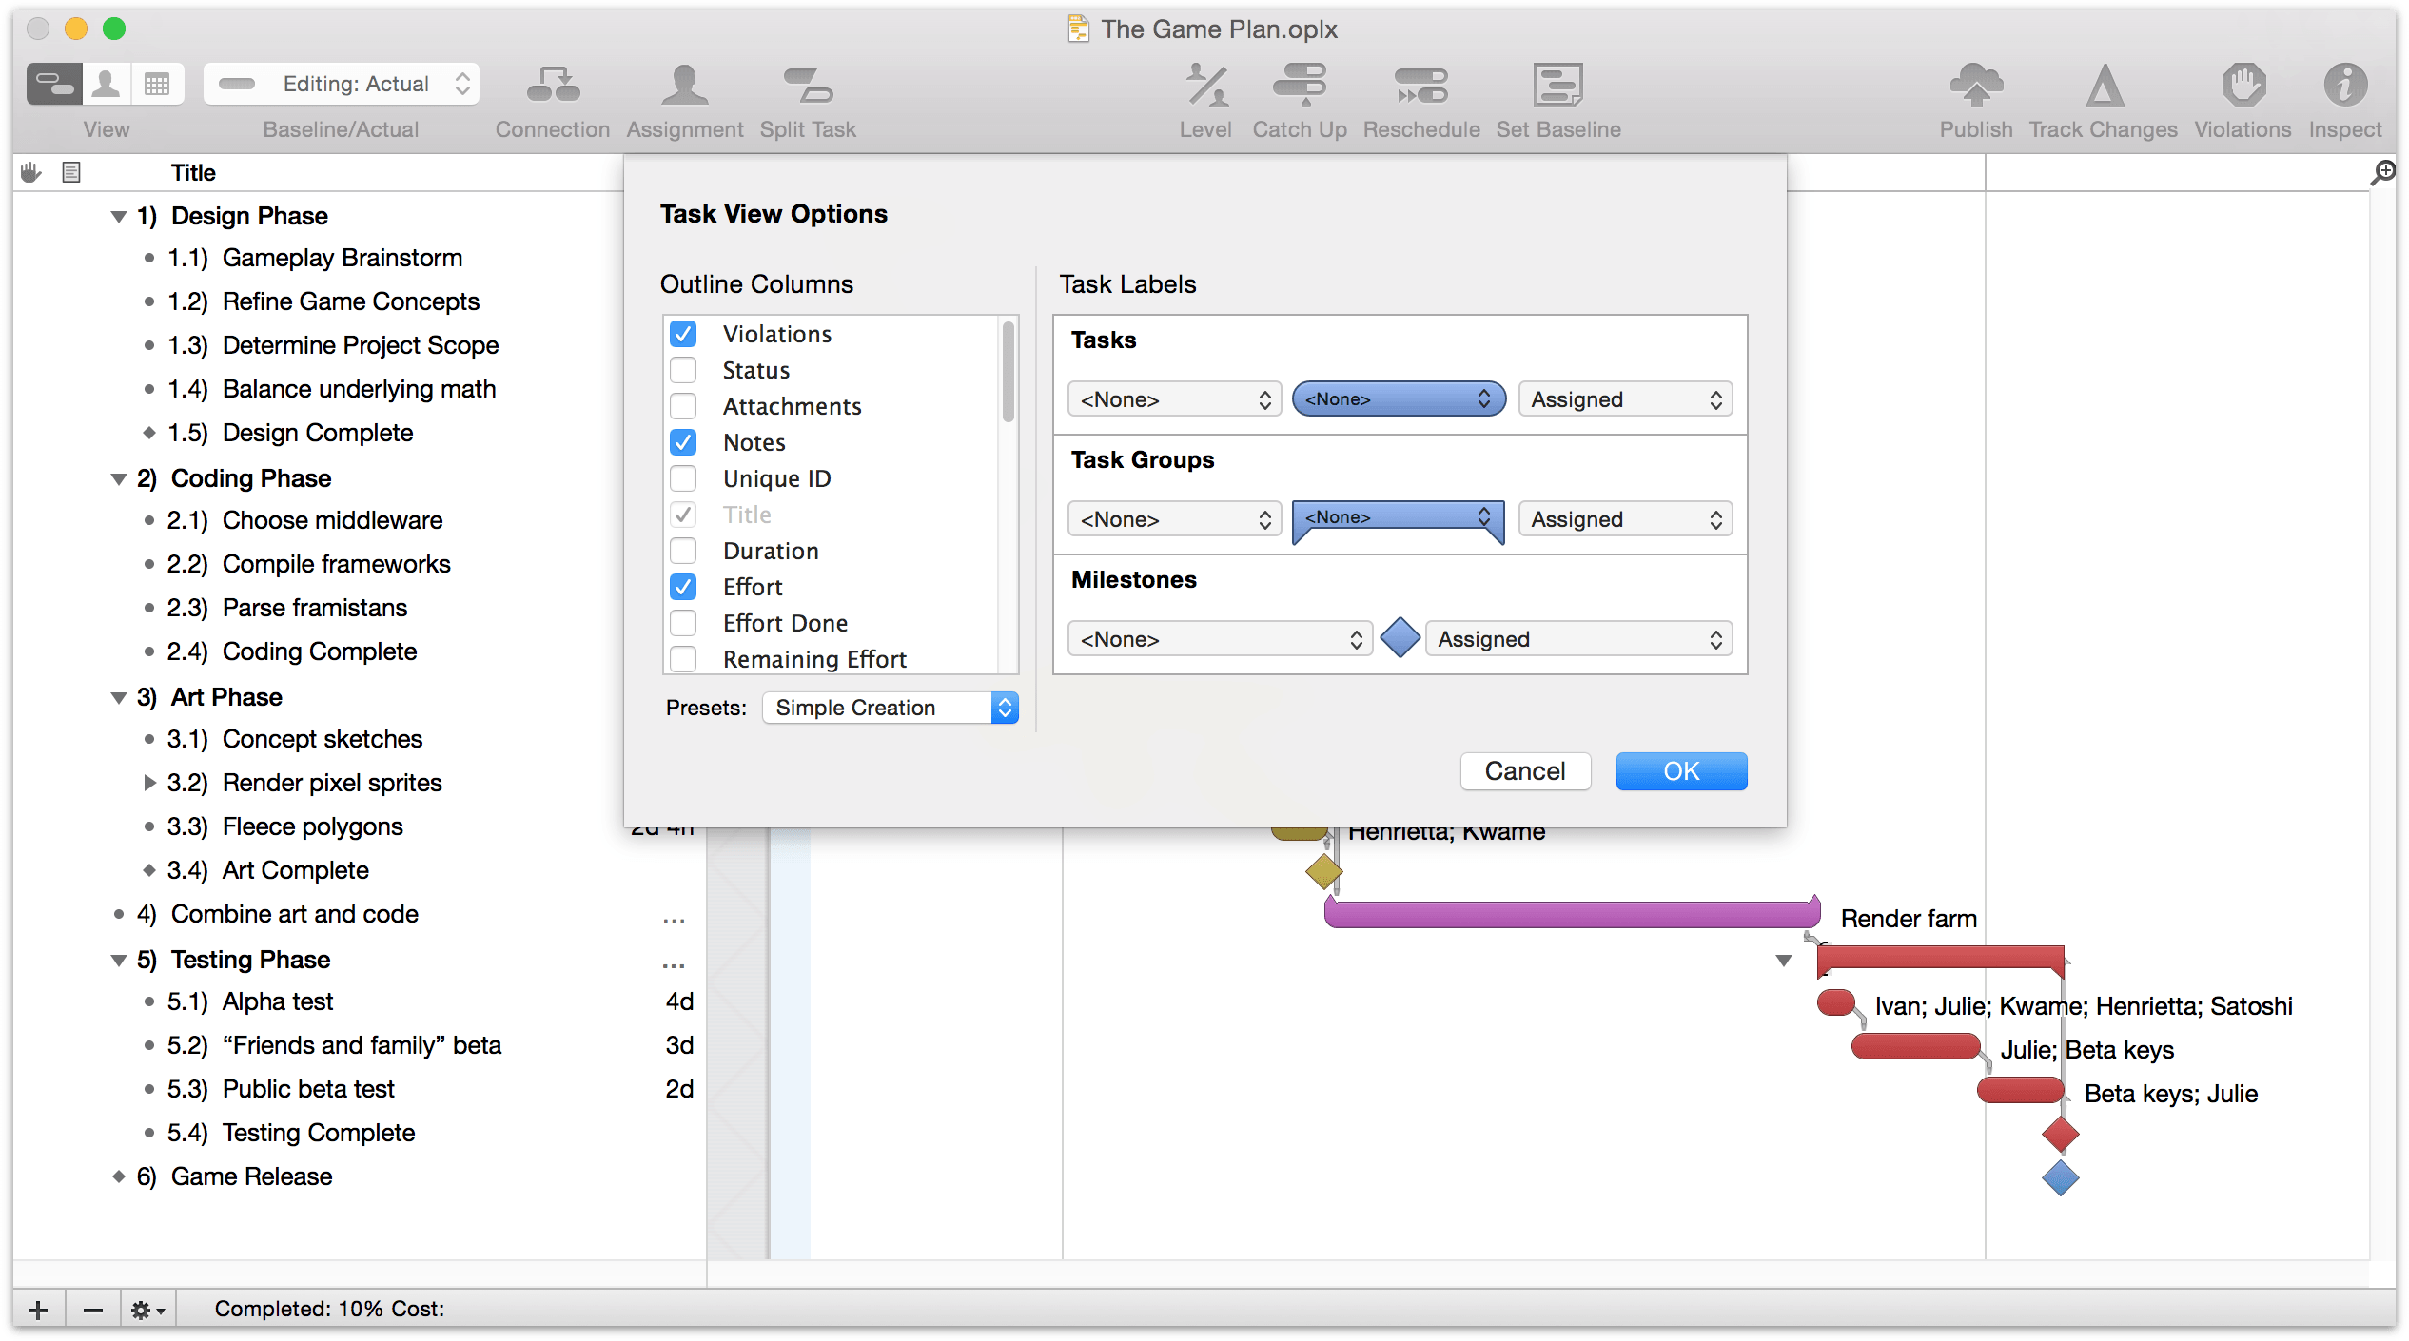This screenshot has height=1341, width=2409.
Task: Enable the Duration checkbox in Outline Columns
Action: [683, 550]
